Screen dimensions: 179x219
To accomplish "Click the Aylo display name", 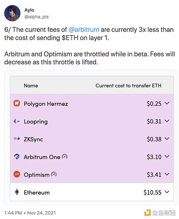I will click(x=30, y=10).
